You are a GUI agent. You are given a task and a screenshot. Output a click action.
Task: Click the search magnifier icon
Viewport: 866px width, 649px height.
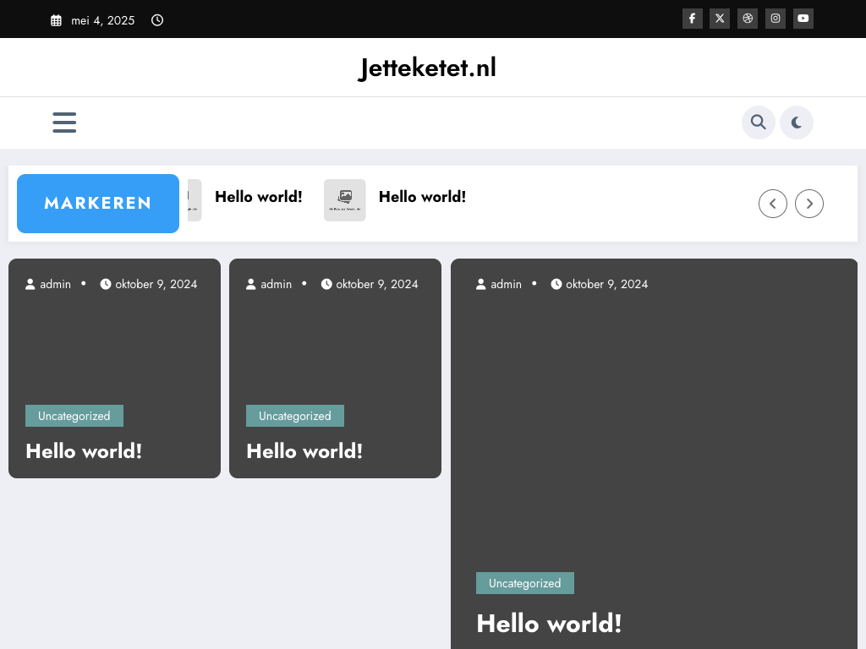pos(759,123)
